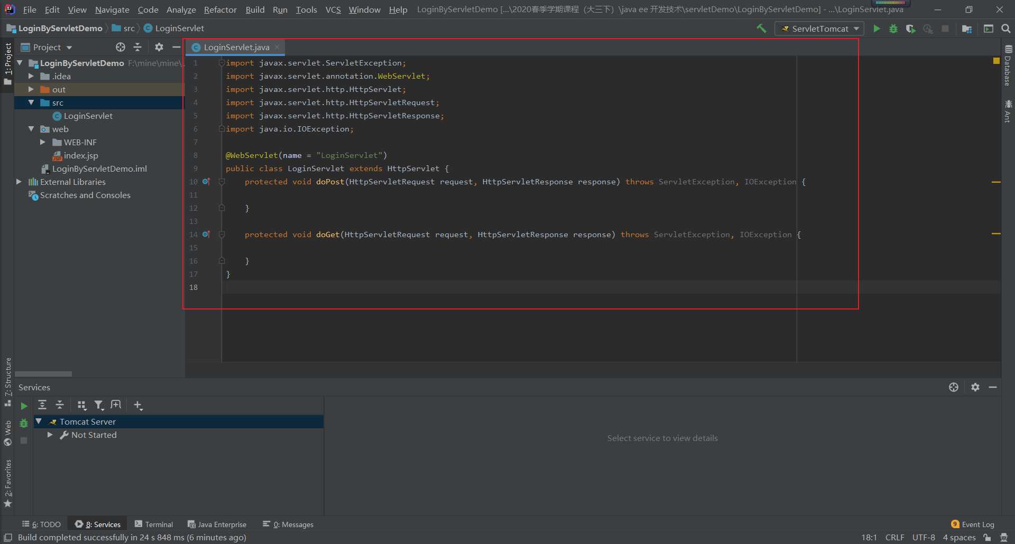
Task: Click the UTF-8 encoding in status bar
Action: 924,538
